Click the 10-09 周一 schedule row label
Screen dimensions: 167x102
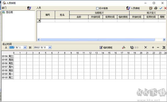click(x=8, y=74)
